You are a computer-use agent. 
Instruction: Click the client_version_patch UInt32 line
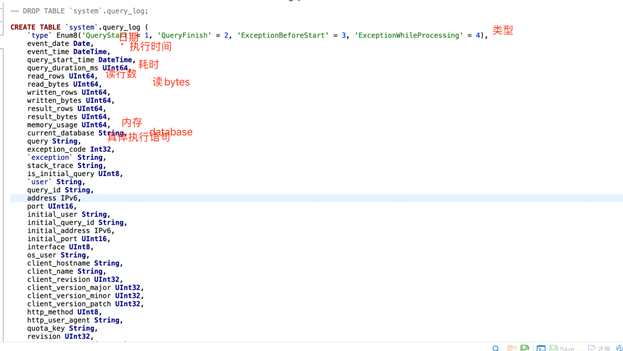click(85, 304)
